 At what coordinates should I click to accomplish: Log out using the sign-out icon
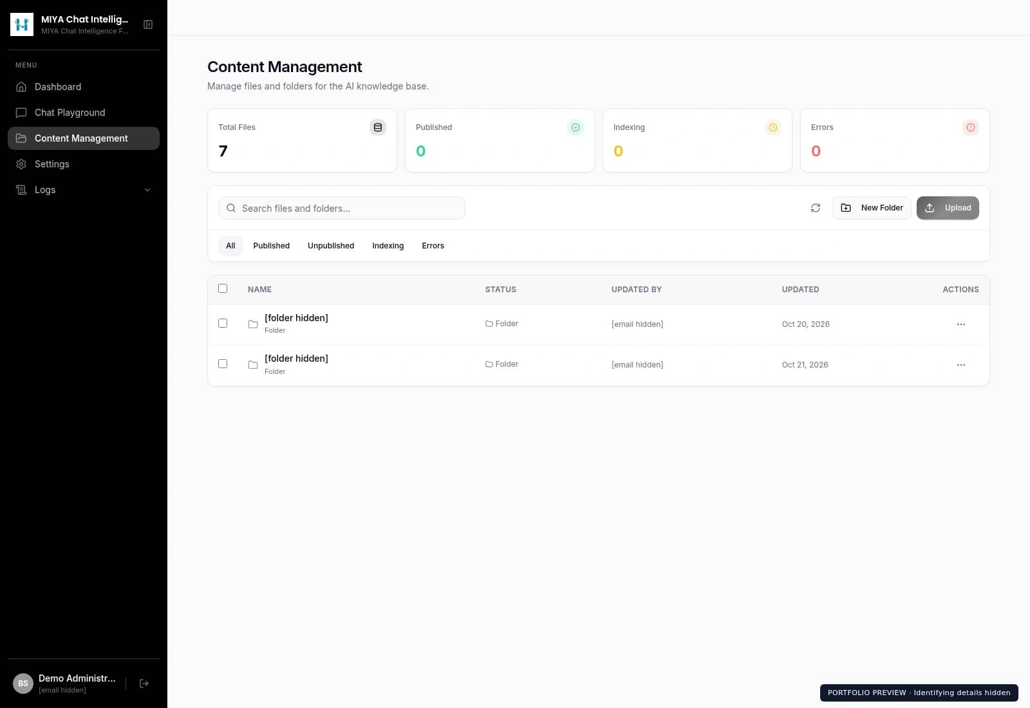point(144,684)
